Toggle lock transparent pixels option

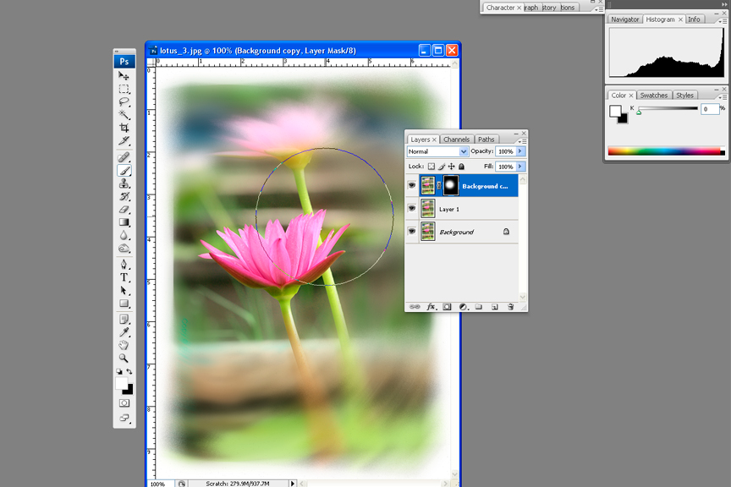[x=431, y=167]
